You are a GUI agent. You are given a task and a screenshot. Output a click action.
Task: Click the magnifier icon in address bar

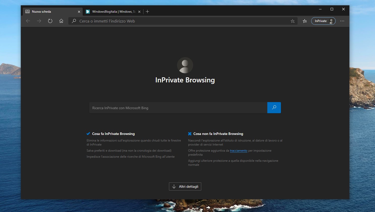[74, 21]
